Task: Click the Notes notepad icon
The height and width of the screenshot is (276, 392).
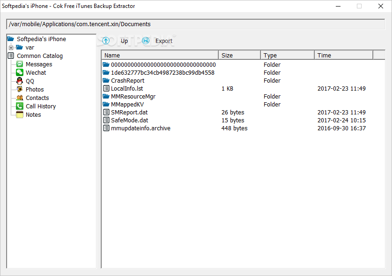Action: [20, 115]
